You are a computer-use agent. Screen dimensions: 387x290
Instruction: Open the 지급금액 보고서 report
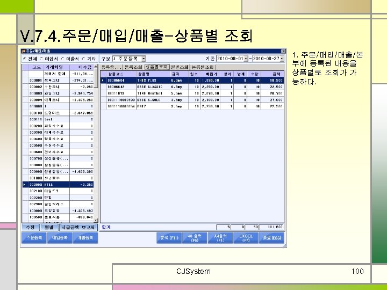[78, 227]
